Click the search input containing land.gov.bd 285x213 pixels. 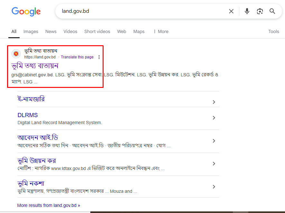pos(142,11)
